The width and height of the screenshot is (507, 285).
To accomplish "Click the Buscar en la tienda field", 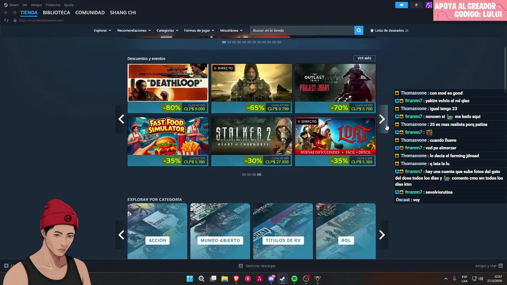I will point(302,30).
